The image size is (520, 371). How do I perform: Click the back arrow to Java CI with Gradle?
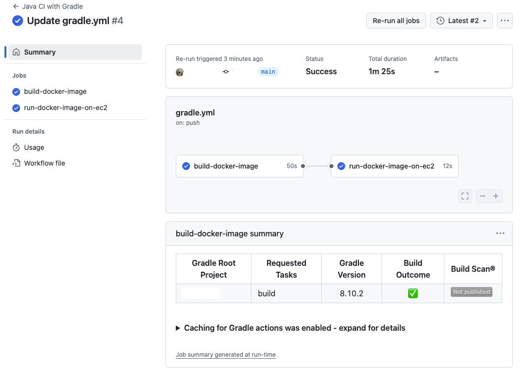click(x=16, y=7)
